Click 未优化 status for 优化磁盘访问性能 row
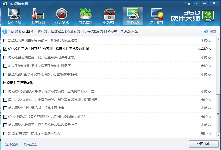The width and height of the screenshot is (221, 150). click(206, 57)
